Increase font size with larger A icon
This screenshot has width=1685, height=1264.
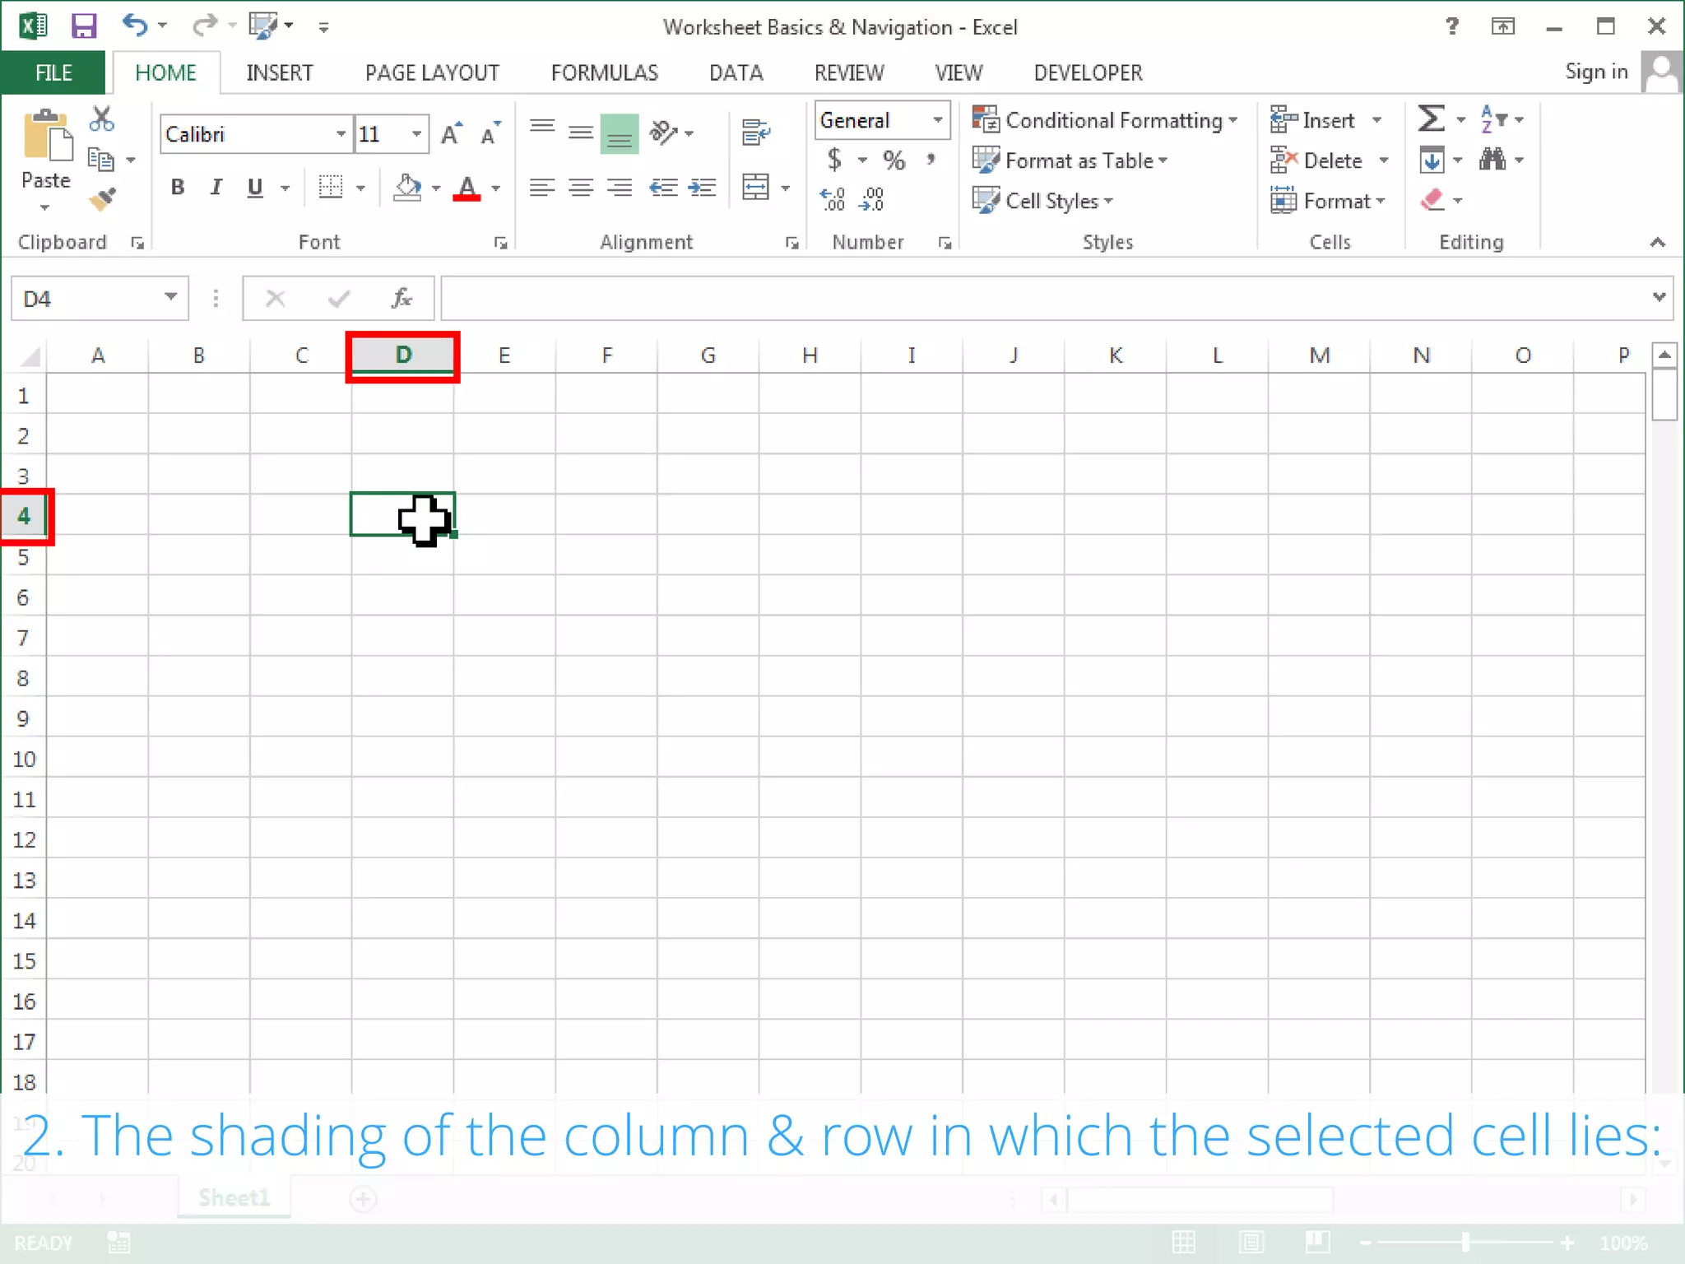452,133
